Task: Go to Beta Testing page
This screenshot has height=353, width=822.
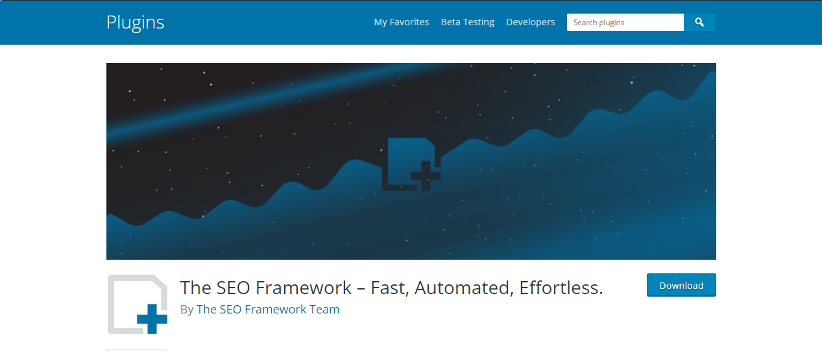Action: coord(468,22)
